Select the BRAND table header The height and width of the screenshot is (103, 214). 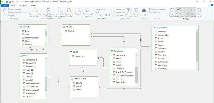point(76,27)
